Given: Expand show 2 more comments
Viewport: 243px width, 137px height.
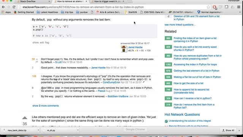Looking at the screenshot, I should pos(46,106).
